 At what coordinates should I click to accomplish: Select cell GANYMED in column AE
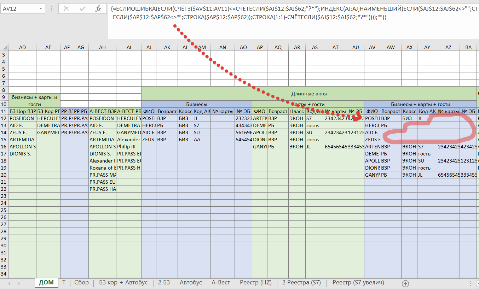tap(48, 132)
